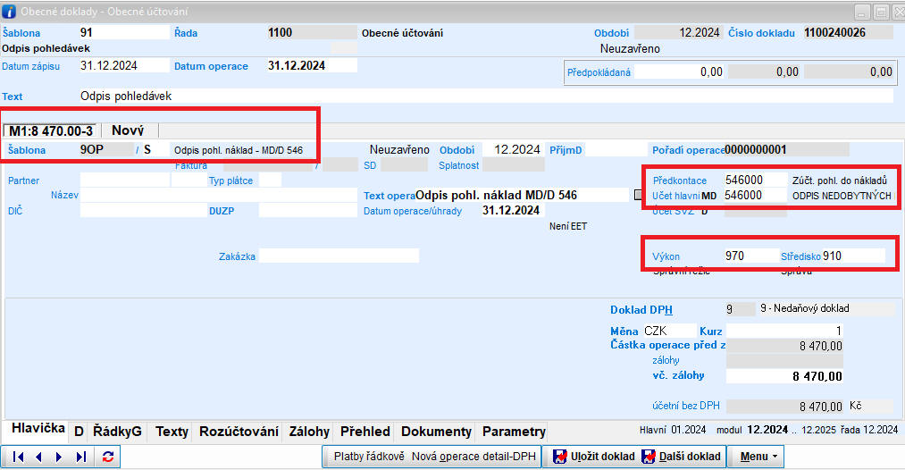The height and width of the screenshot is (470, 905).
Task: Go to the first record
Action: (x=17, y=457)
